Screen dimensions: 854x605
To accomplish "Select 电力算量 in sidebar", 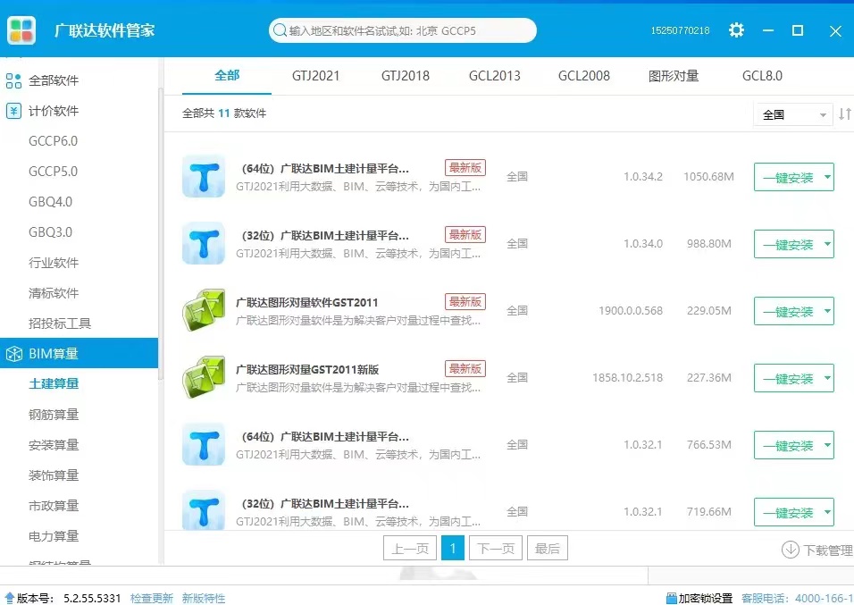I will click(x=54, y=536).
